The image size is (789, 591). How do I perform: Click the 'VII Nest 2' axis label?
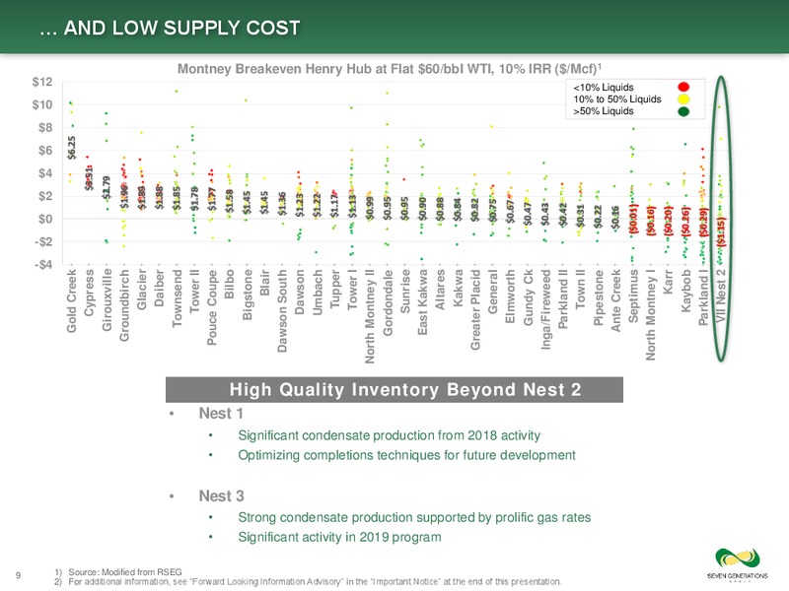(x=721, y=296)
